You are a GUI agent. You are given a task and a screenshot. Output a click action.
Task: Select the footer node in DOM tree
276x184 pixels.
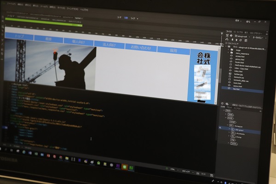point(234,144)
